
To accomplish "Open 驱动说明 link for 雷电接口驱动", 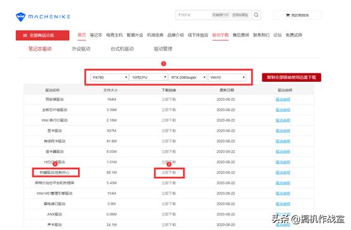I will pos(283,204).
